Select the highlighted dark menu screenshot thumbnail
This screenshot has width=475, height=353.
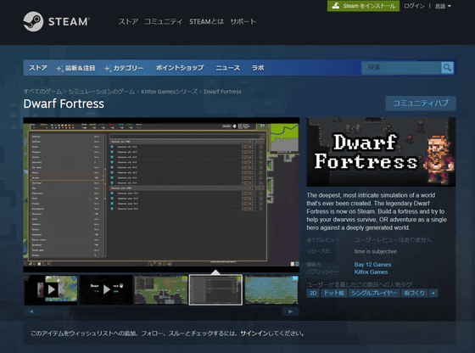pyautogui.click(x=215, y=289)
